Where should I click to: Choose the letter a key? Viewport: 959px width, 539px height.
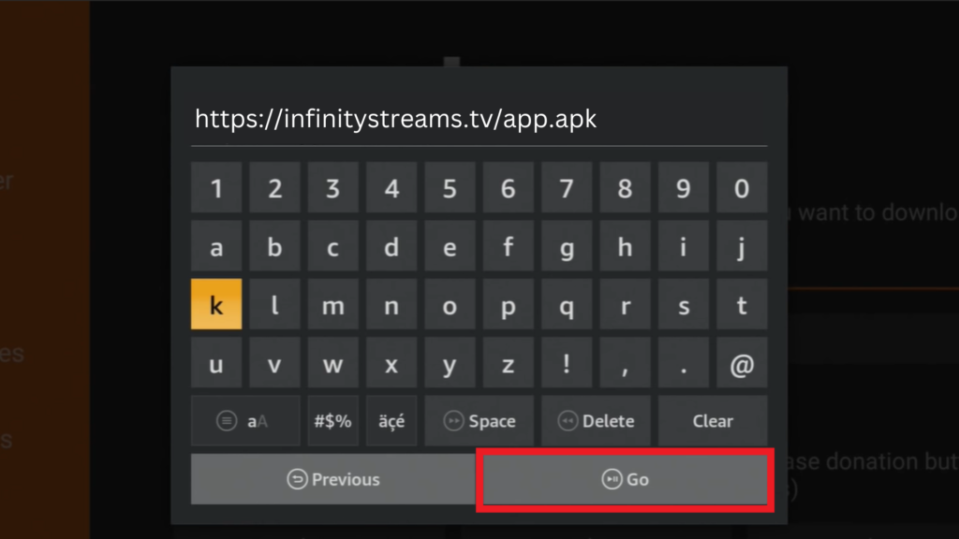tap(216, 246)
